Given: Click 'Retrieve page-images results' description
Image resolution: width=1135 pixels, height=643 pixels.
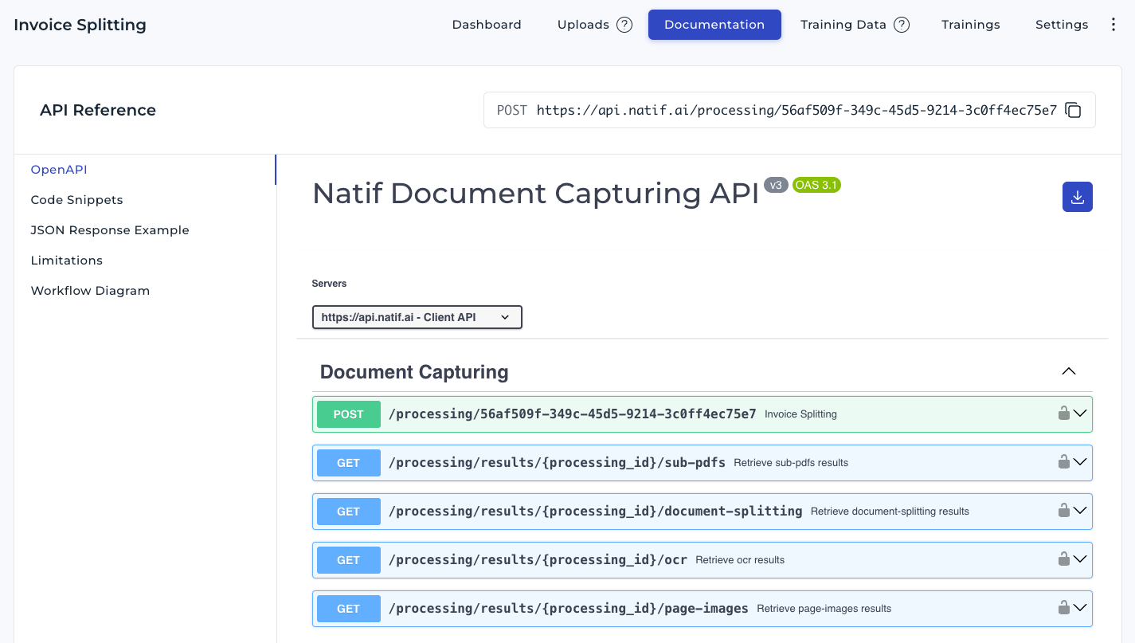Looking at the screenshot, I should pos(824,609).
